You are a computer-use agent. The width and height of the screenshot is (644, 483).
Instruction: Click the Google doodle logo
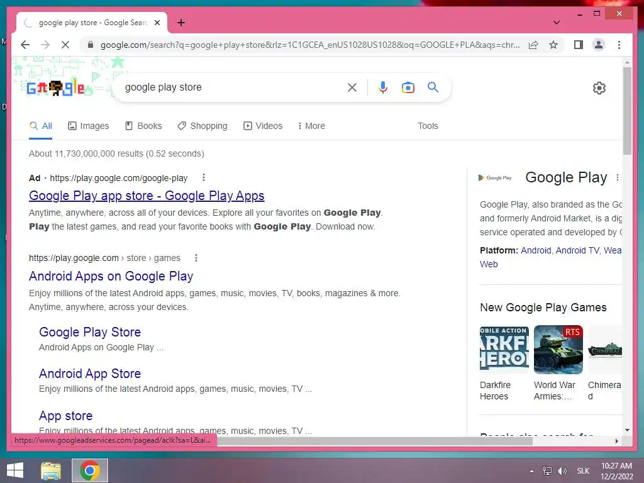55,88
